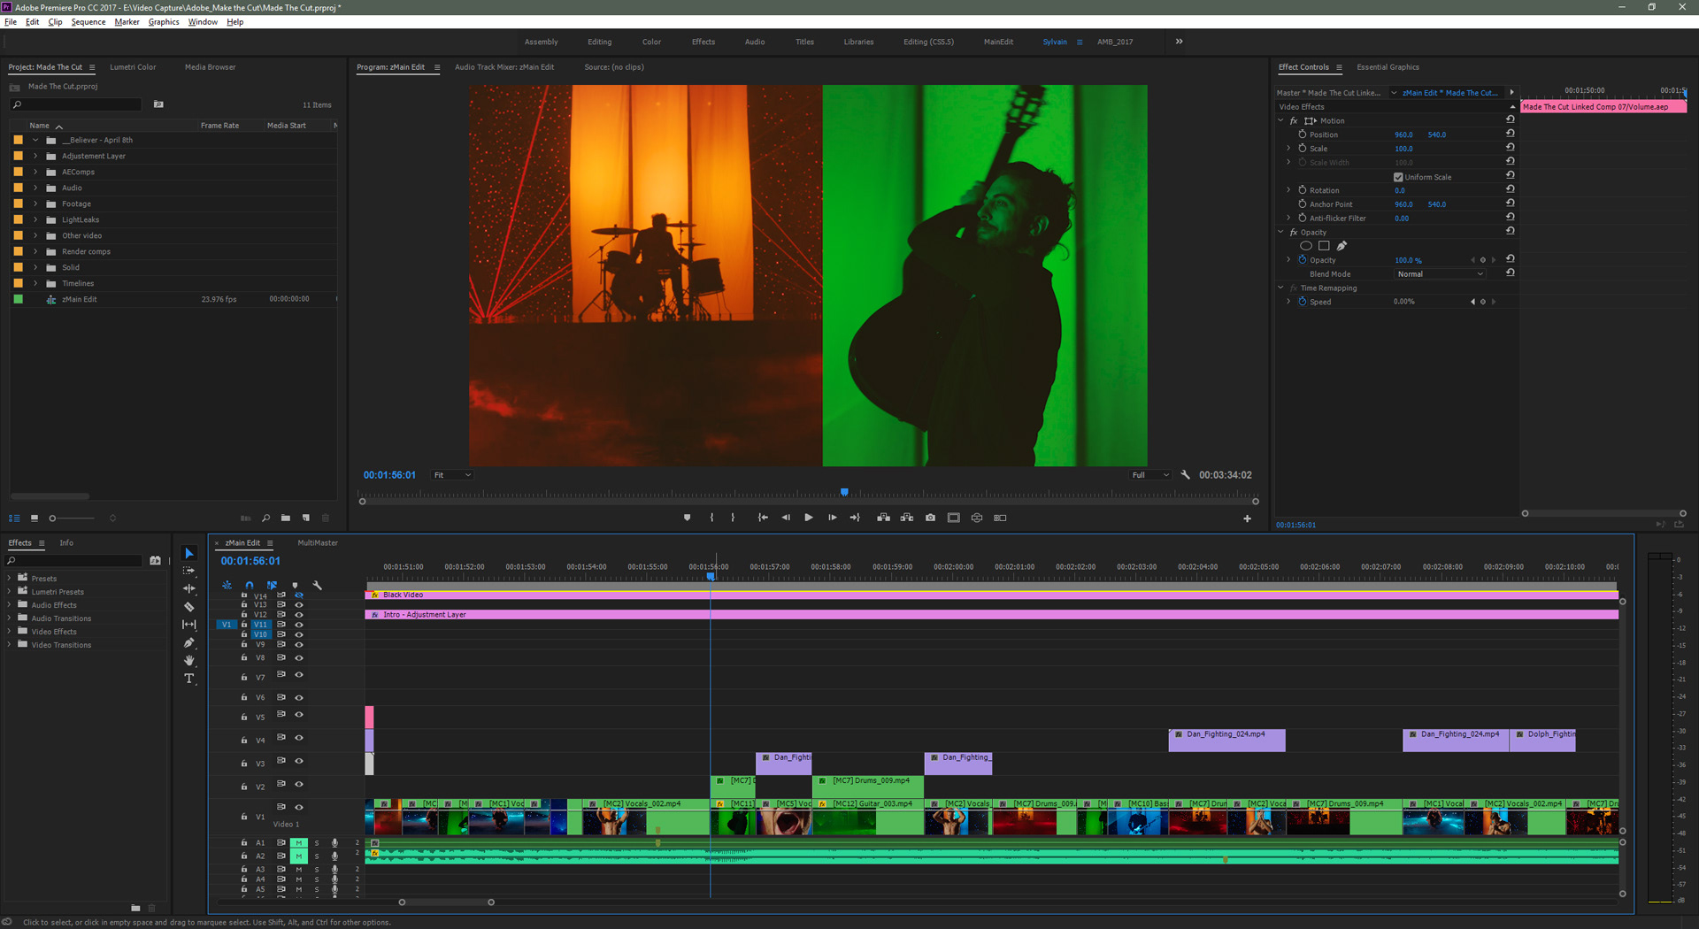Toggle Linked Selection in timeline
Screen dimensions: 1699x929
[272, 586]
